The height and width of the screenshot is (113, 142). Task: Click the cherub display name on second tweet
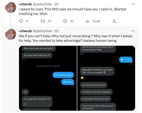[25, 31]
